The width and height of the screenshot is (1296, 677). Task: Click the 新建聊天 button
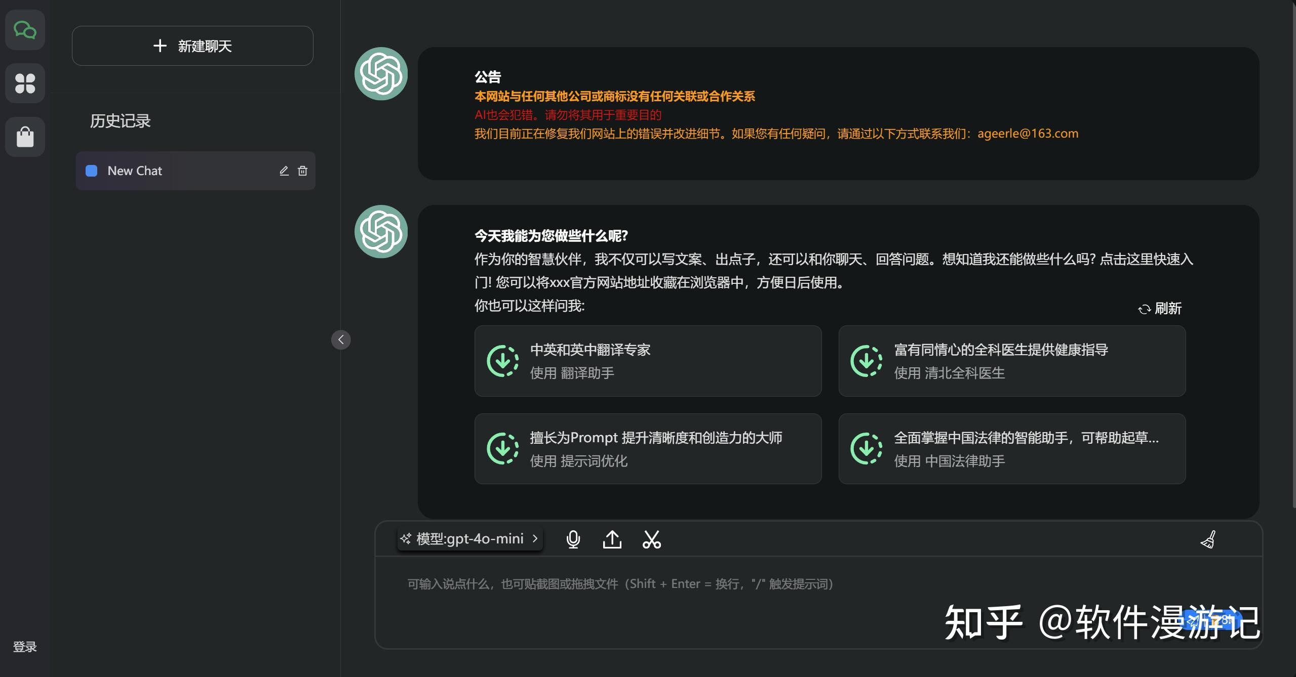coord(192,46)
